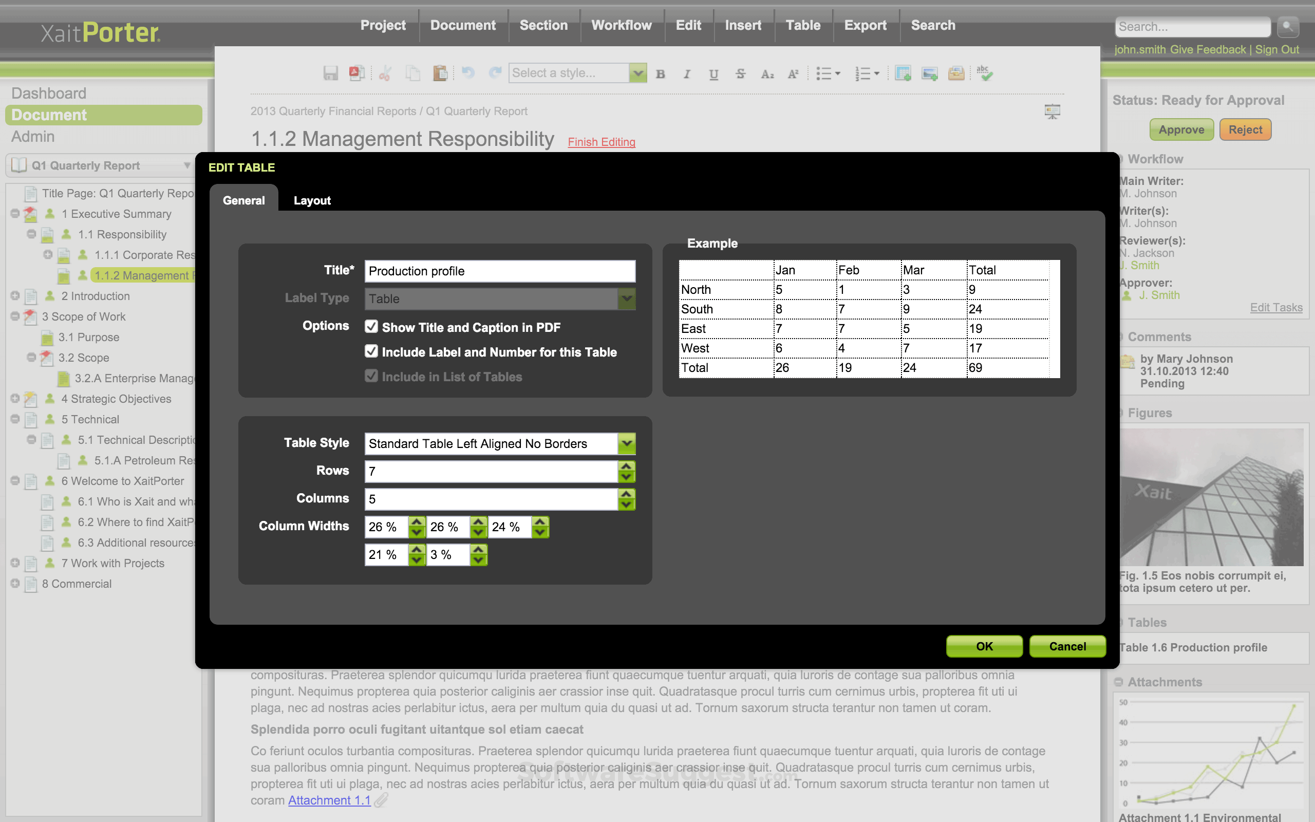Open the Workflow menu

(622, 25)
